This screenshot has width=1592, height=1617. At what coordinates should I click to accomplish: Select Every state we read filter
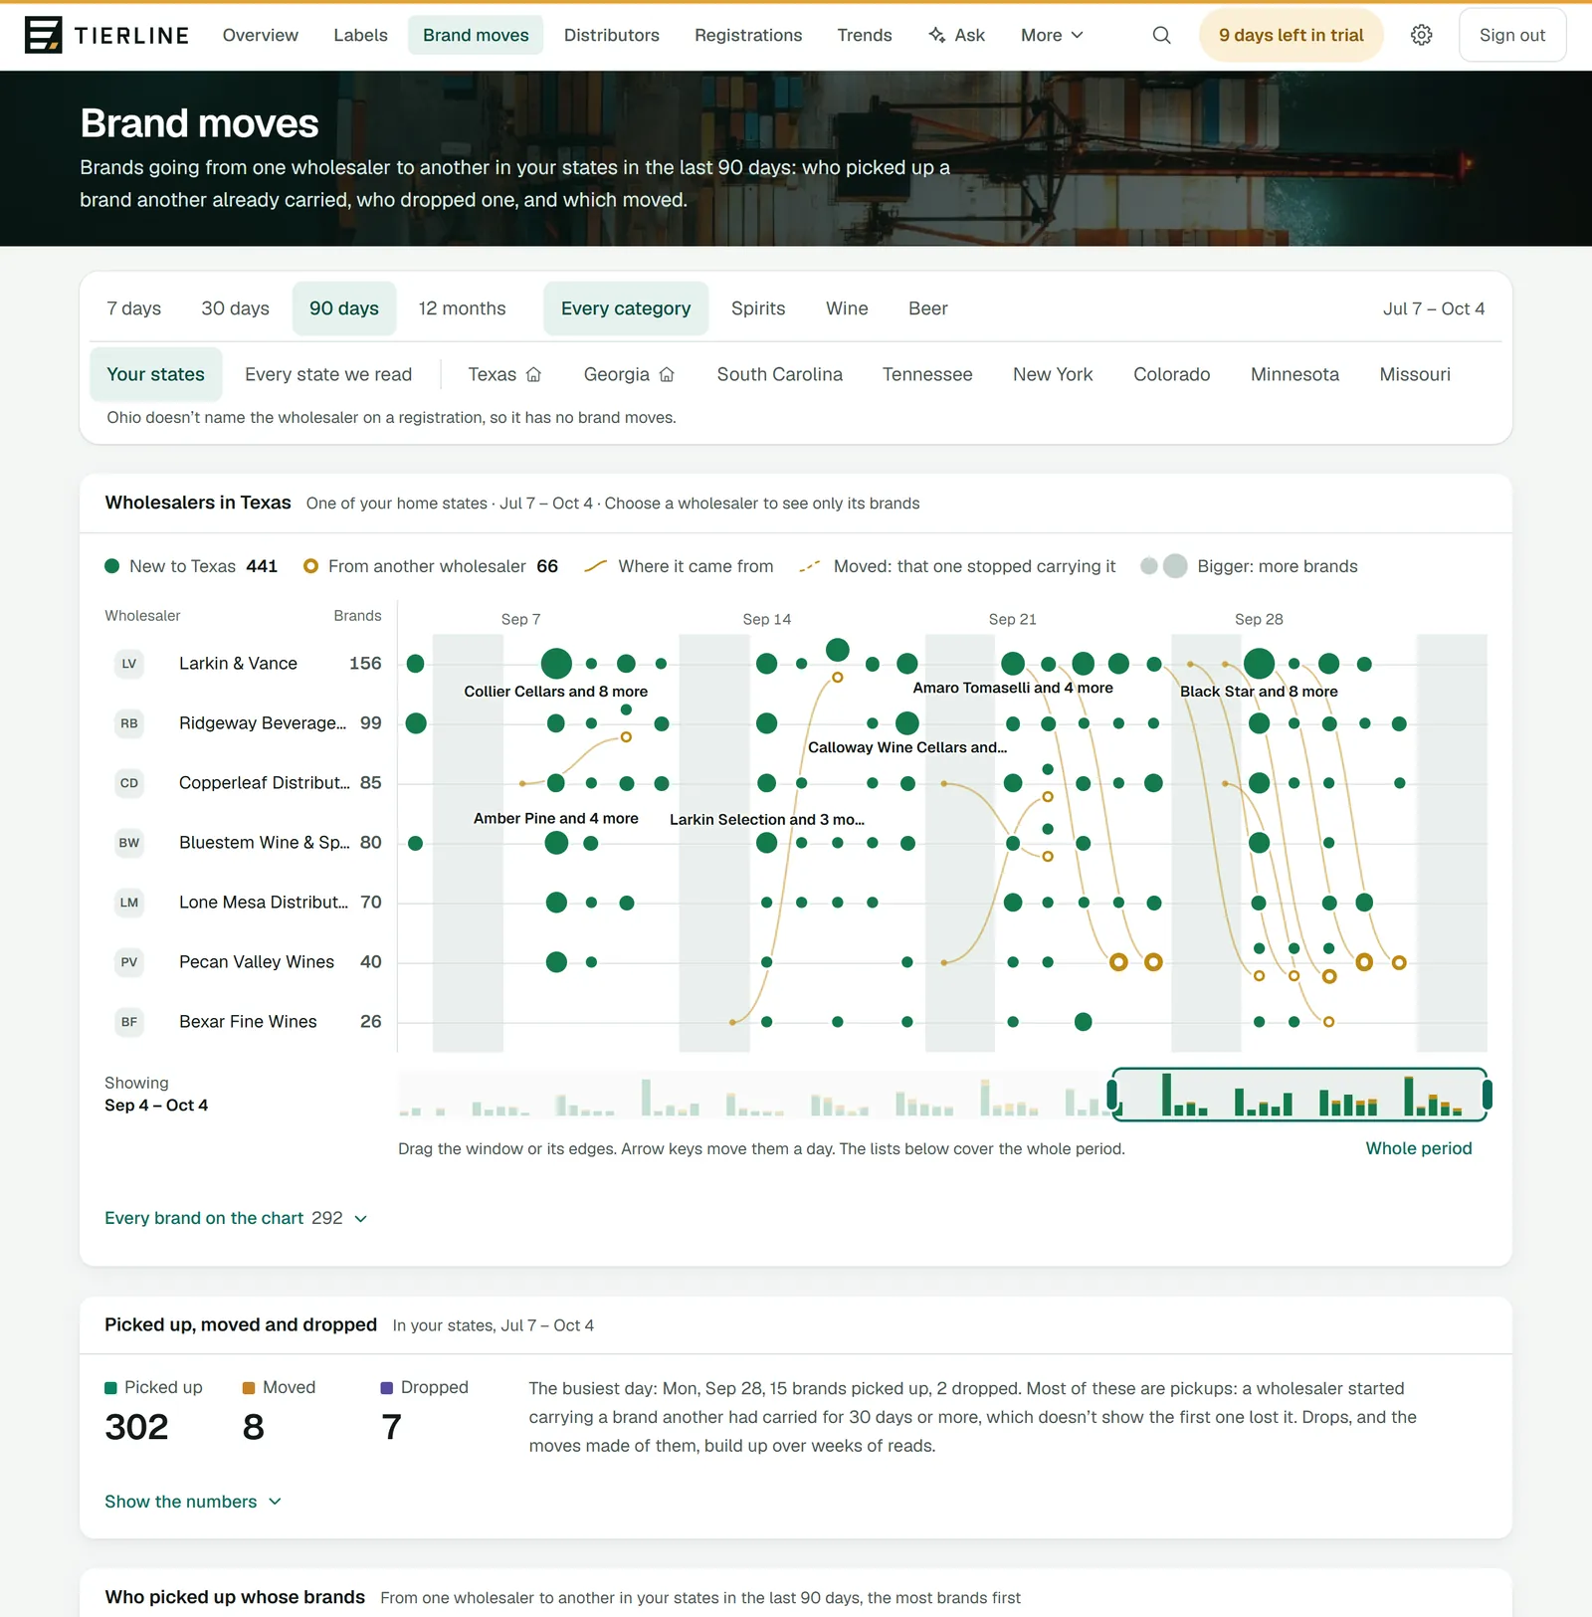[x=328, y=374]
